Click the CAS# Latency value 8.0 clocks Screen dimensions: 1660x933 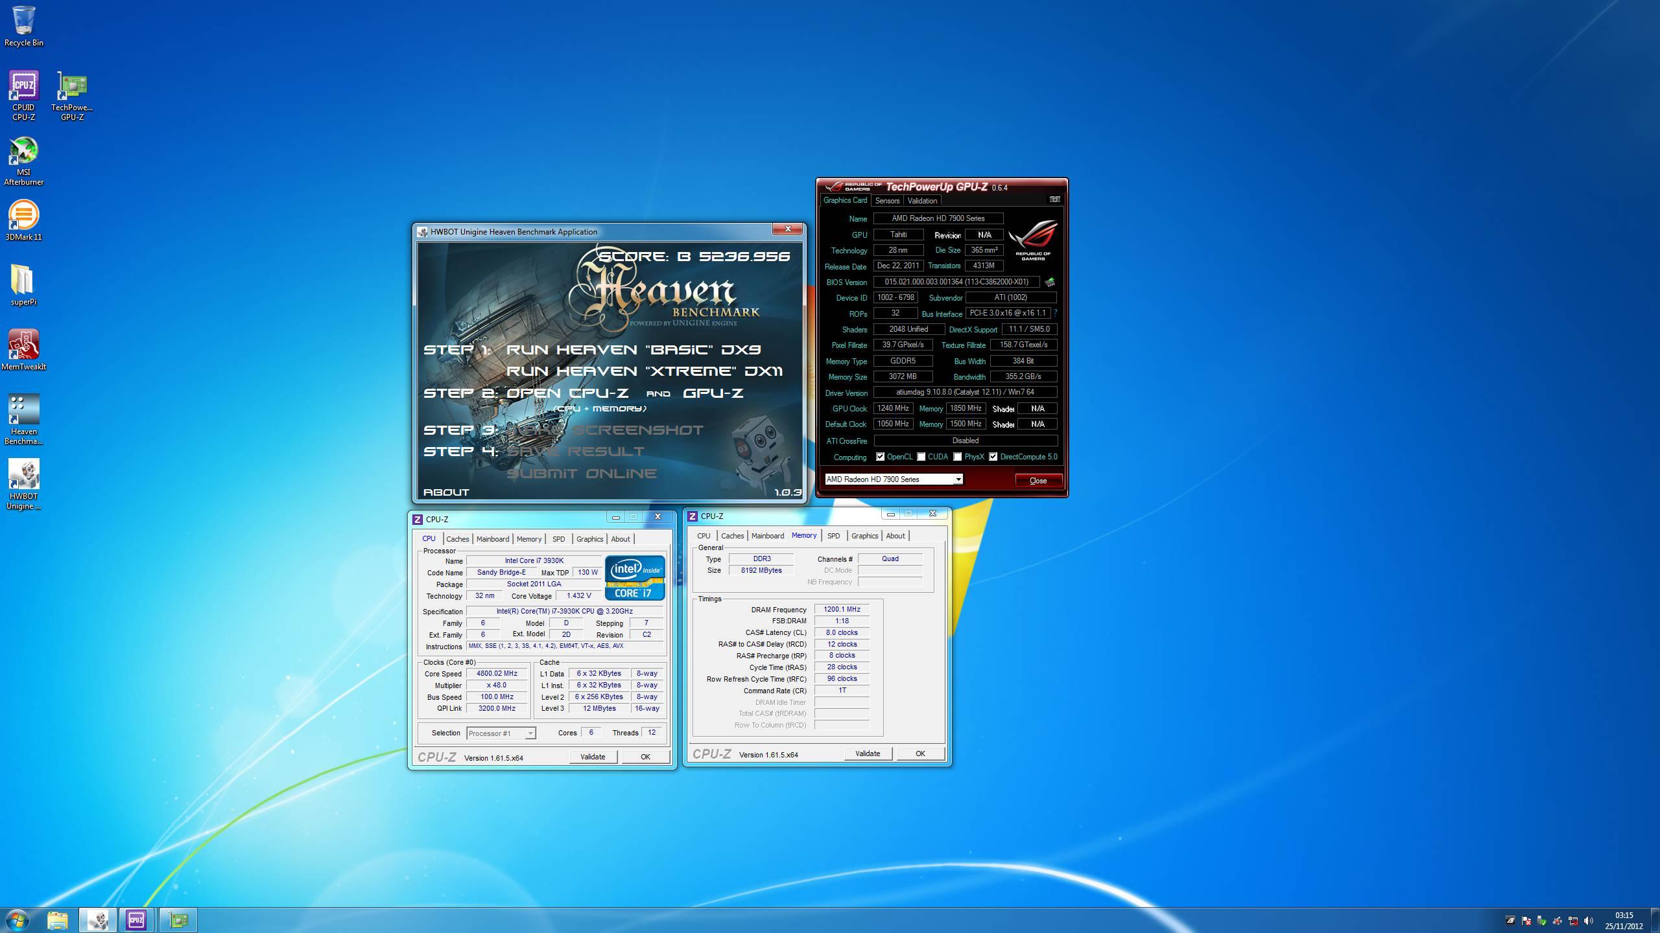[x=842, y=632]
